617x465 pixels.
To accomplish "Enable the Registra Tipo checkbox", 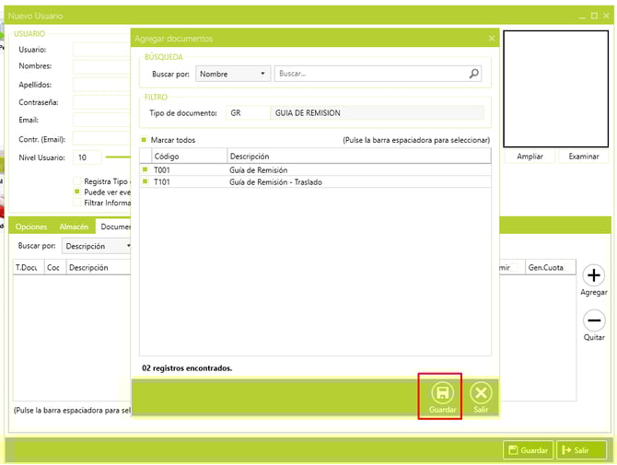I will 77,181.
